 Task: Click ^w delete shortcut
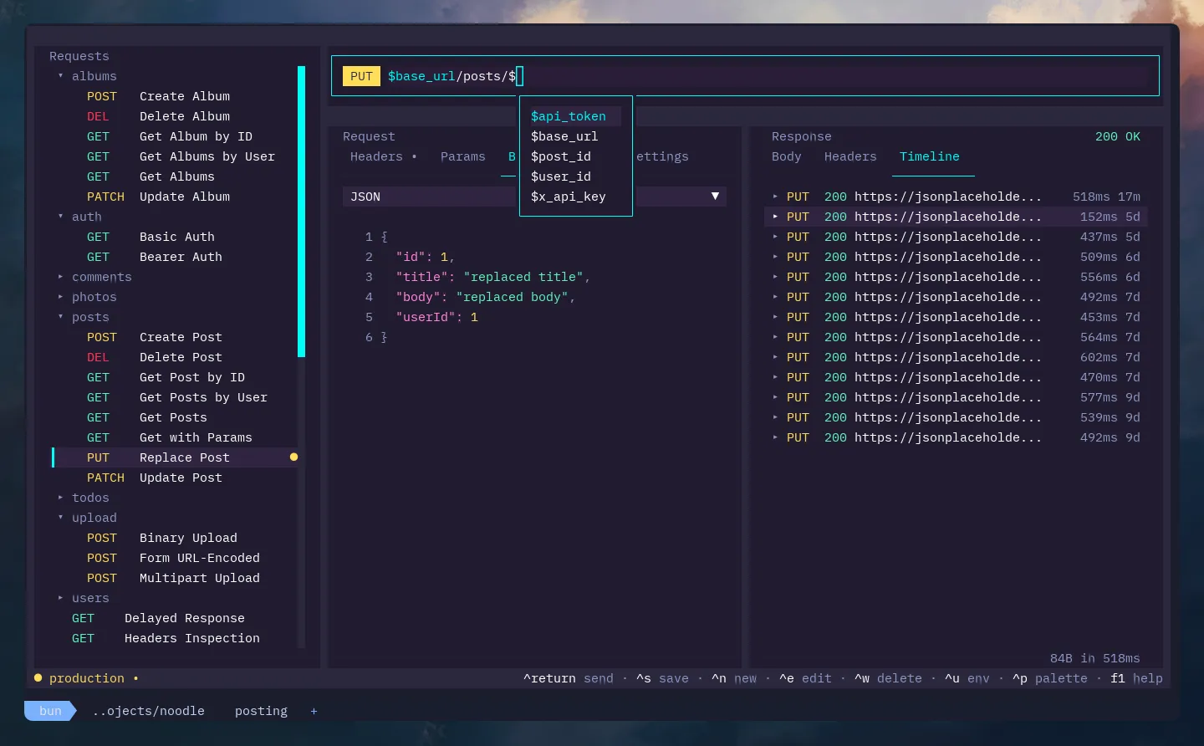coord(888,678)
